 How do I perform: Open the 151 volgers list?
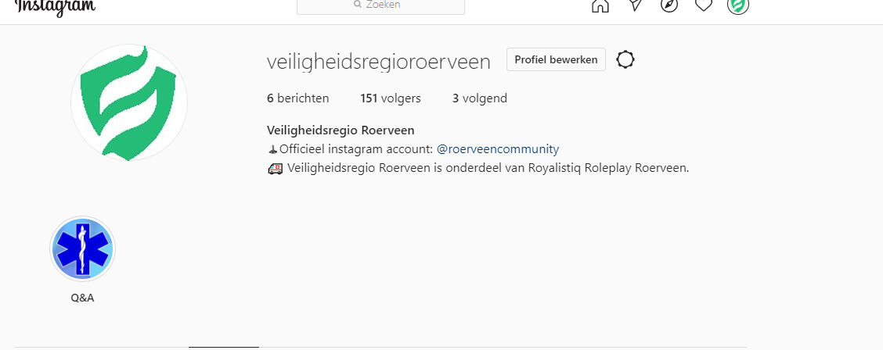pos(391,98)
